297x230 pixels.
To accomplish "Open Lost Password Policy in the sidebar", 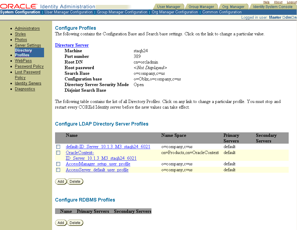I will pos(27,75).
